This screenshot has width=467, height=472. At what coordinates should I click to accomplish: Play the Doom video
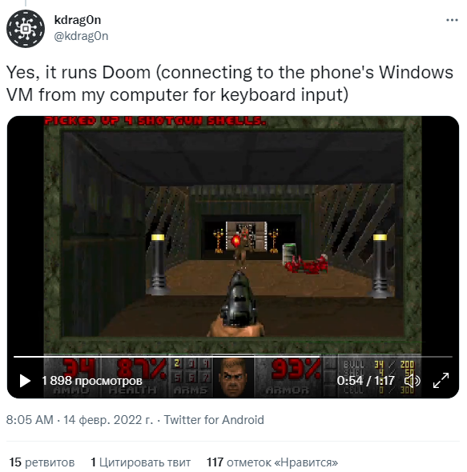(25, 381)
